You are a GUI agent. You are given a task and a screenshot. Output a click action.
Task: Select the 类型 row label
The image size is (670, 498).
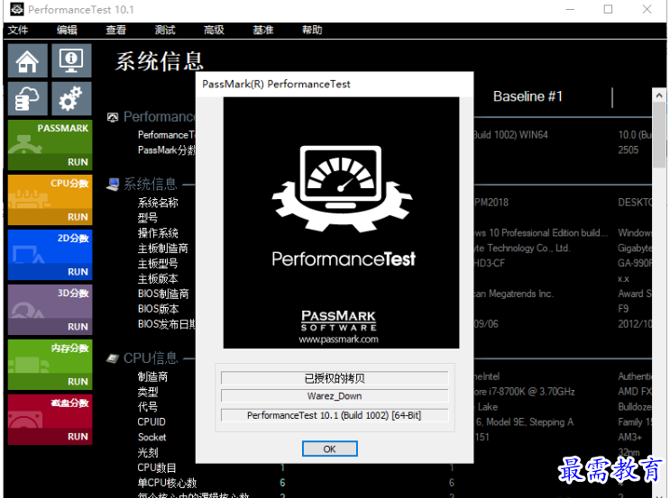point(148,392)
